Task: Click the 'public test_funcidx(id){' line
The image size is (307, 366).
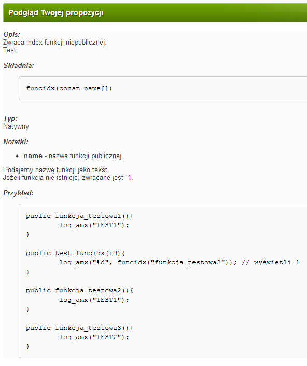Action: 75,254
